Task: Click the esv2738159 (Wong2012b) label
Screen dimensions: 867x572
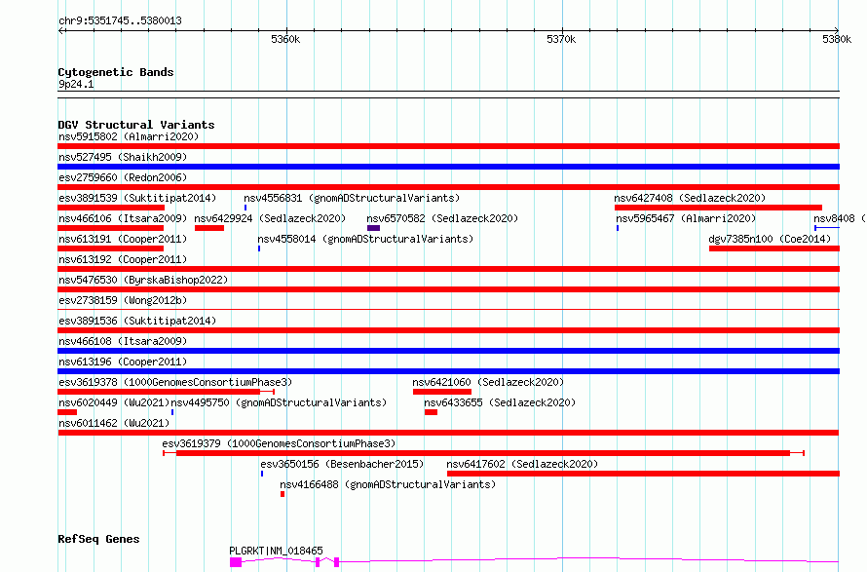Action: (123, 300)
